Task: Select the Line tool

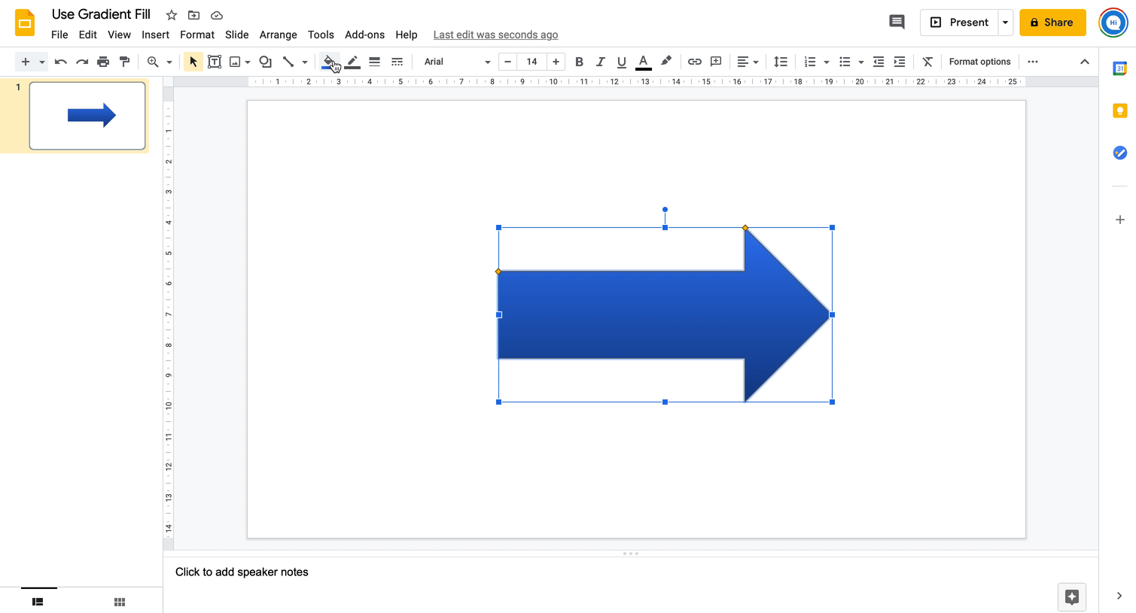Action: click(288, 62)
